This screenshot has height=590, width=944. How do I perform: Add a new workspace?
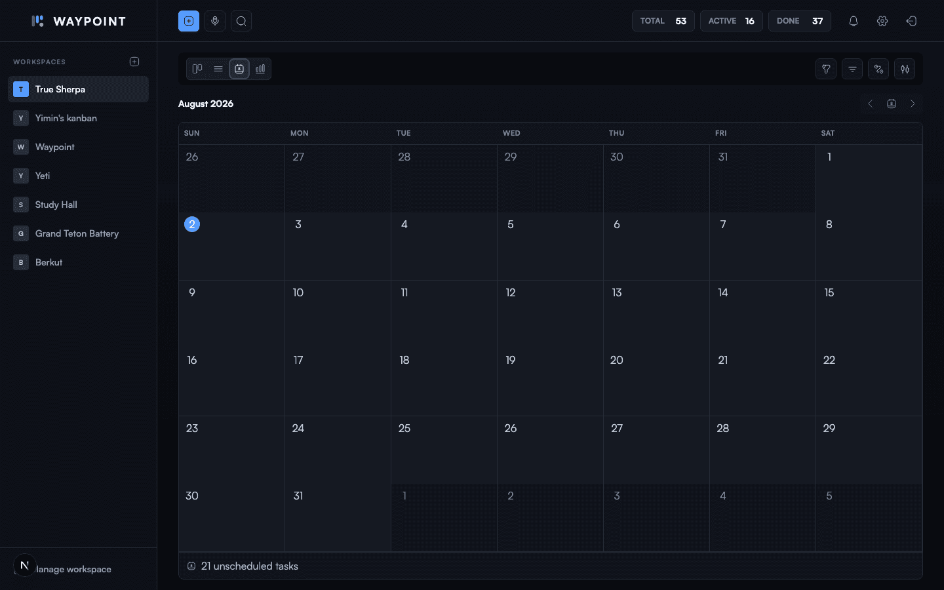tap(134, 62)
